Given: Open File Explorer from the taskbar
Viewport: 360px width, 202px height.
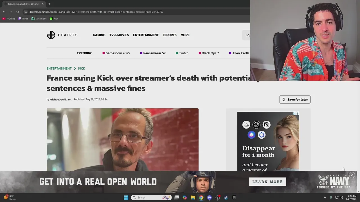Looking at the screenshot, I should click(x=193, y=198).
